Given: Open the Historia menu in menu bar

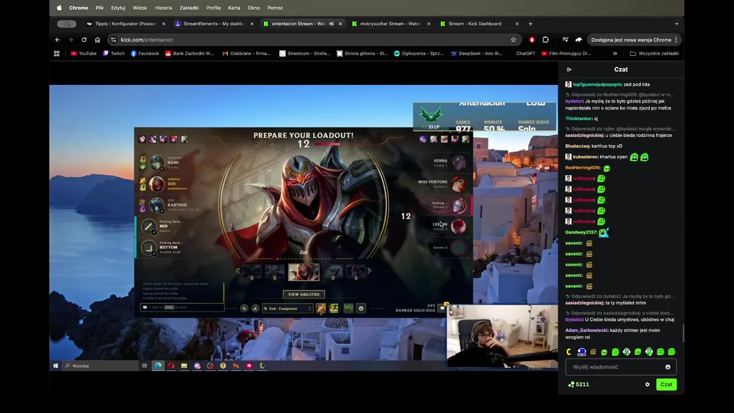Looking at the screenshot, I should point(163,8).
